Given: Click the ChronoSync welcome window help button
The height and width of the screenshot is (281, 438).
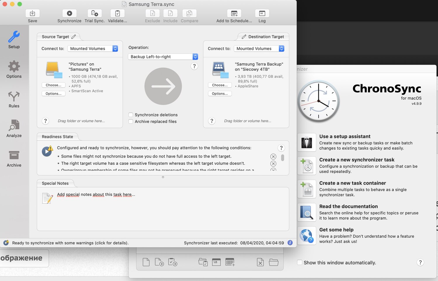Looking at the screenshot, I should (420, 262).
